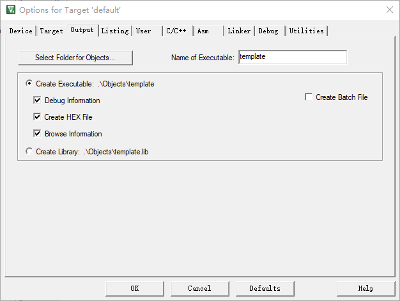Click Select Folder for Objects button
Image resolution: width=400 pixels, height=301 pixels.
pyautogui.click(x=75, y=58)
